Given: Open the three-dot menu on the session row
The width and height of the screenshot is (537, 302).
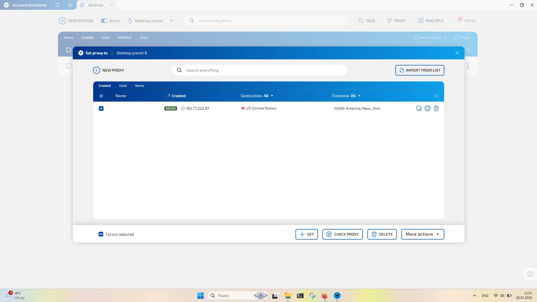Looking at the screenshot, I should point(468,66).
